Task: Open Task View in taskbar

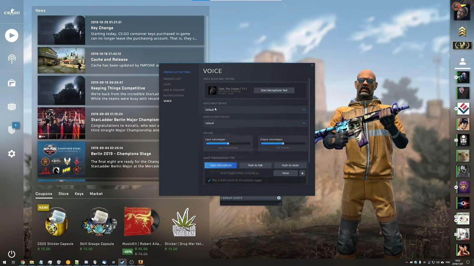Action: point(13,262)
